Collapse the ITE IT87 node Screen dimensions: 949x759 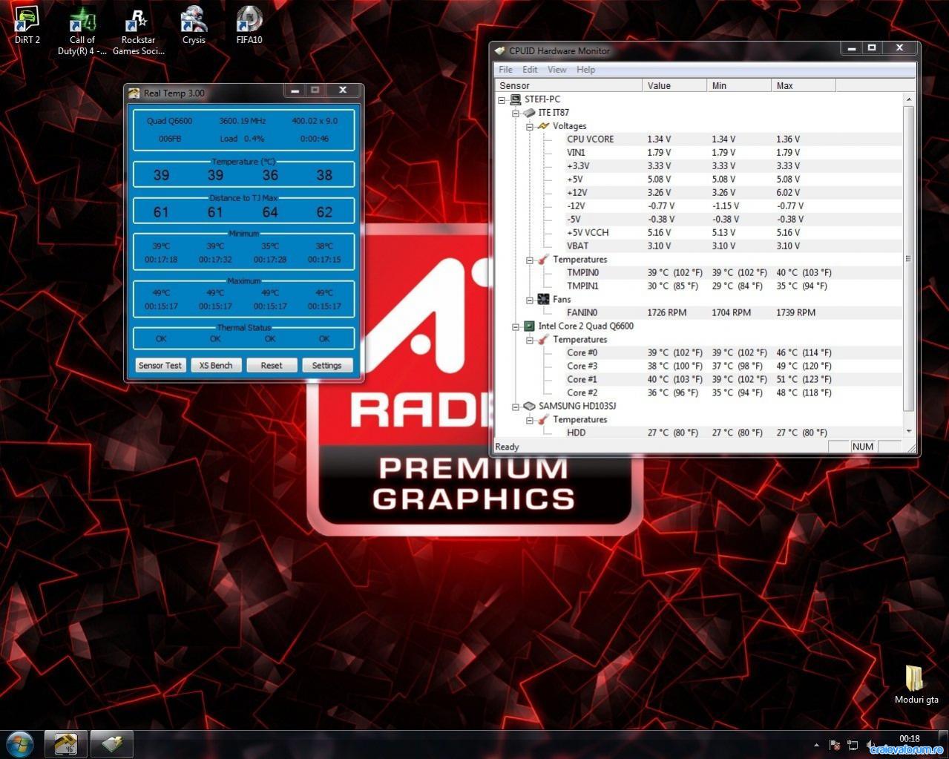(516, 113)
